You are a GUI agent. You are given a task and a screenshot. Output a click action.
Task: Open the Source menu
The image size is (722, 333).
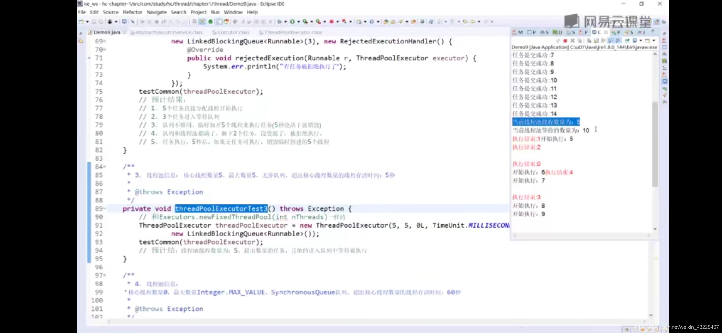(111, 12)
